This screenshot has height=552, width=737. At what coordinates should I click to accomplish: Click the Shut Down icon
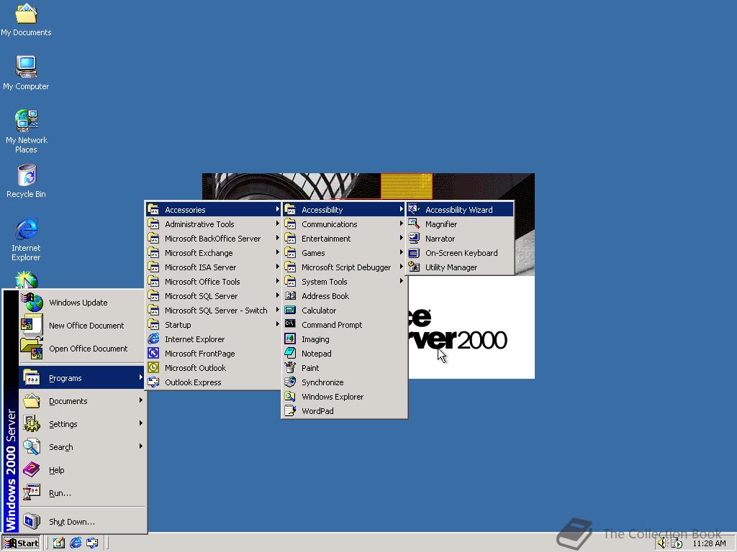pyautogui.click(x=32, y=521)
